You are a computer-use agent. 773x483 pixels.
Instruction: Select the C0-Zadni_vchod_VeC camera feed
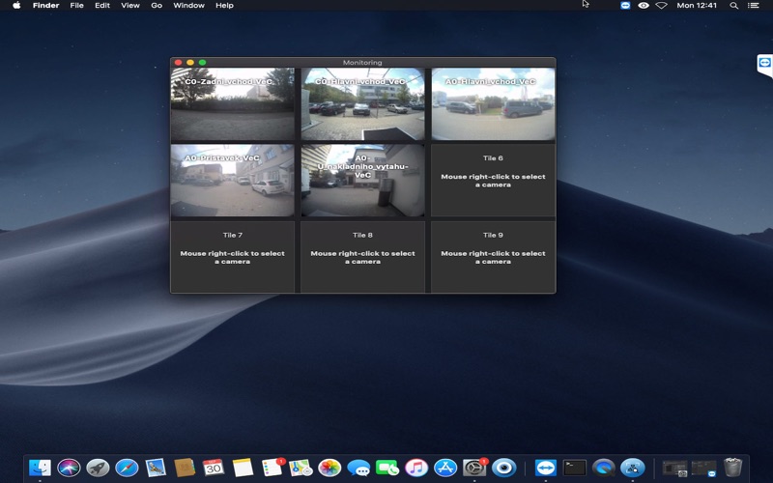[232, 104]
